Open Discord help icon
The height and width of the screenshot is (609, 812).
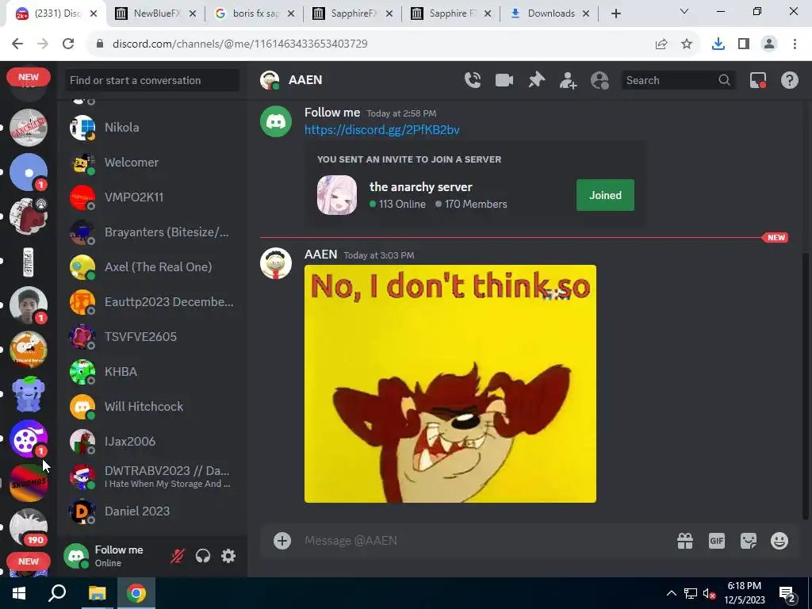[x=790, y=80]
